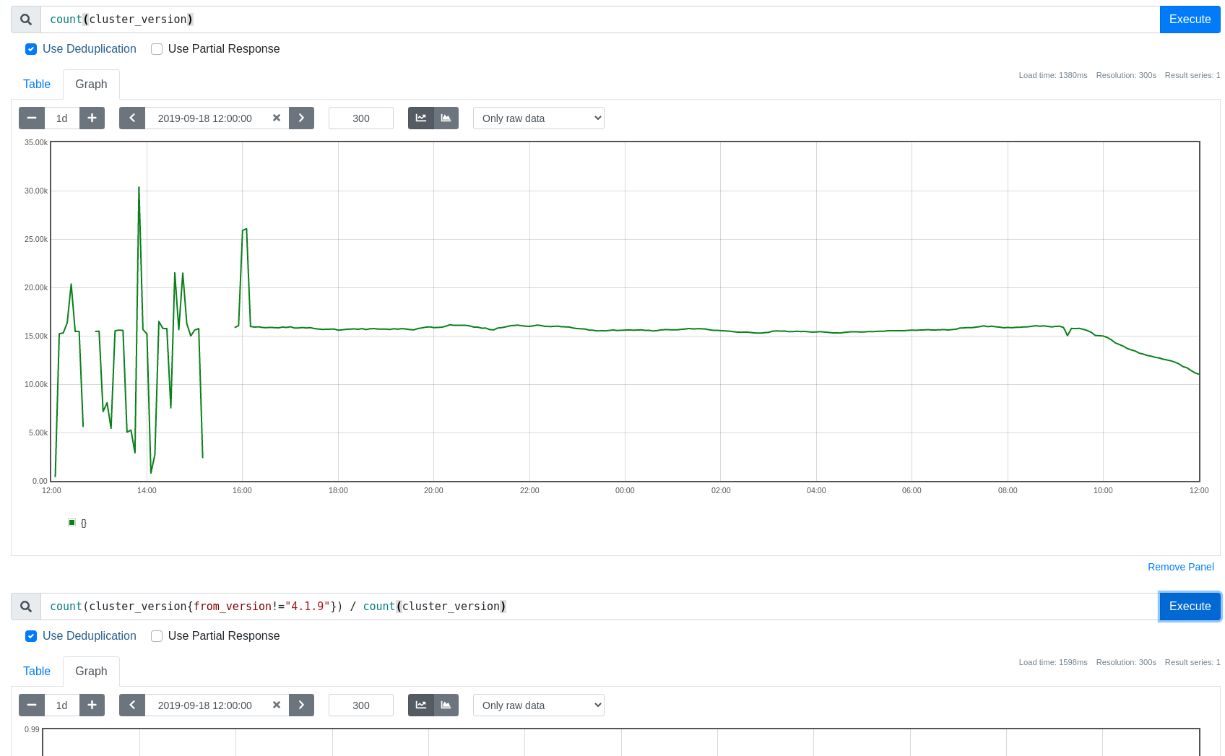Switch to Table tab in second panel
The height and width of the screenshot is (756, 1225).
click(37, 672)
